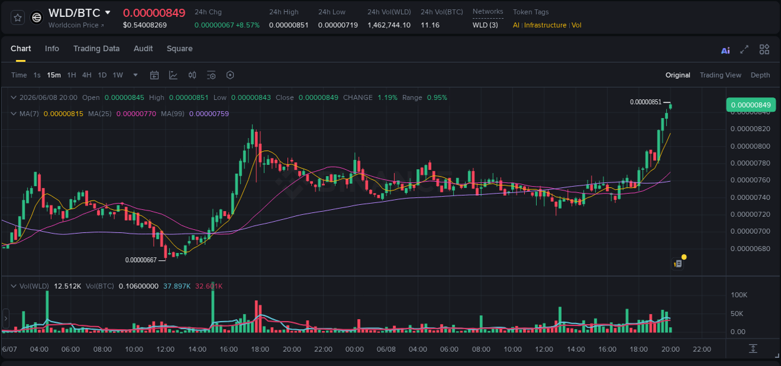
Task: Collapse the OHLC info row chevron
Action: tap(14, 97)
